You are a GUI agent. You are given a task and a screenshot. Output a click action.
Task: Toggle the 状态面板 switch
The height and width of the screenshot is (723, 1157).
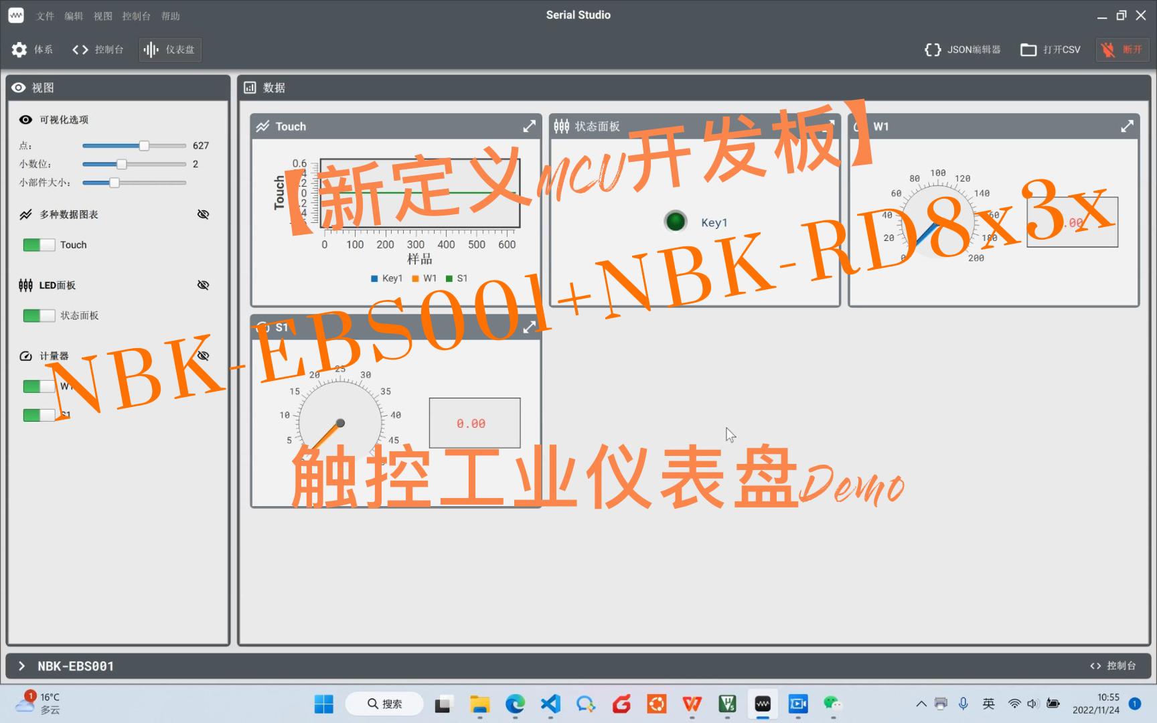39,315
